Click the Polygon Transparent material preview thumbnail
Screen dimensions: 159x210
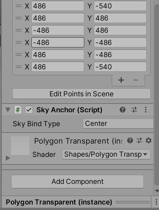click(x=20, y=146)
